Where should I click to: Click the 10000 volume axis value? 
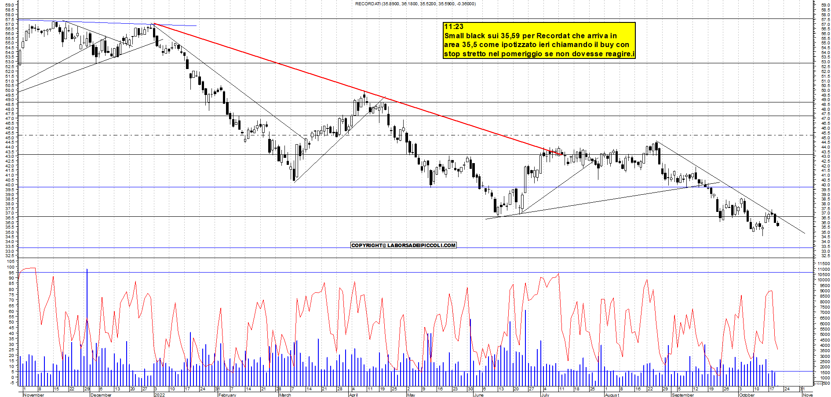click(824, 280)
